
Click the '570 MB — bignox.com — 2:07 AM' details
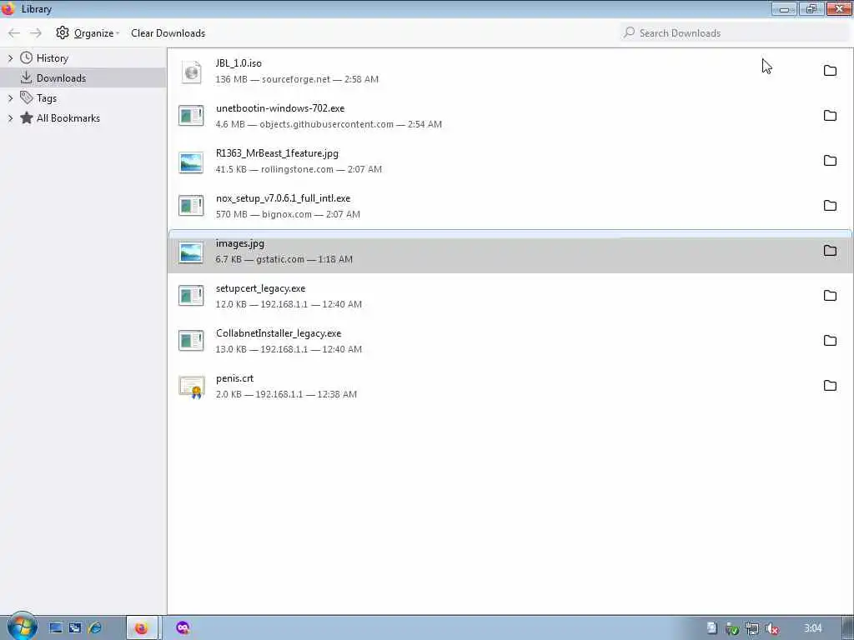[x=288, y=214]
